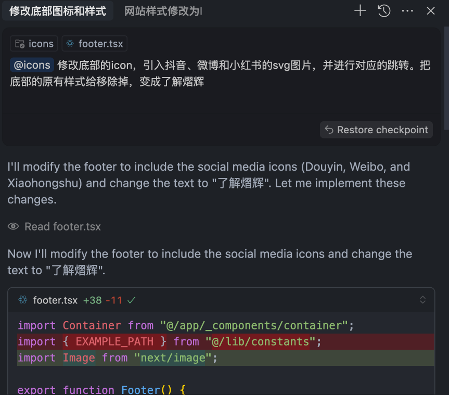Click the icons folder context chip
Screen dimensions: 449x395
pyautogui.click(x=34, y=44)
